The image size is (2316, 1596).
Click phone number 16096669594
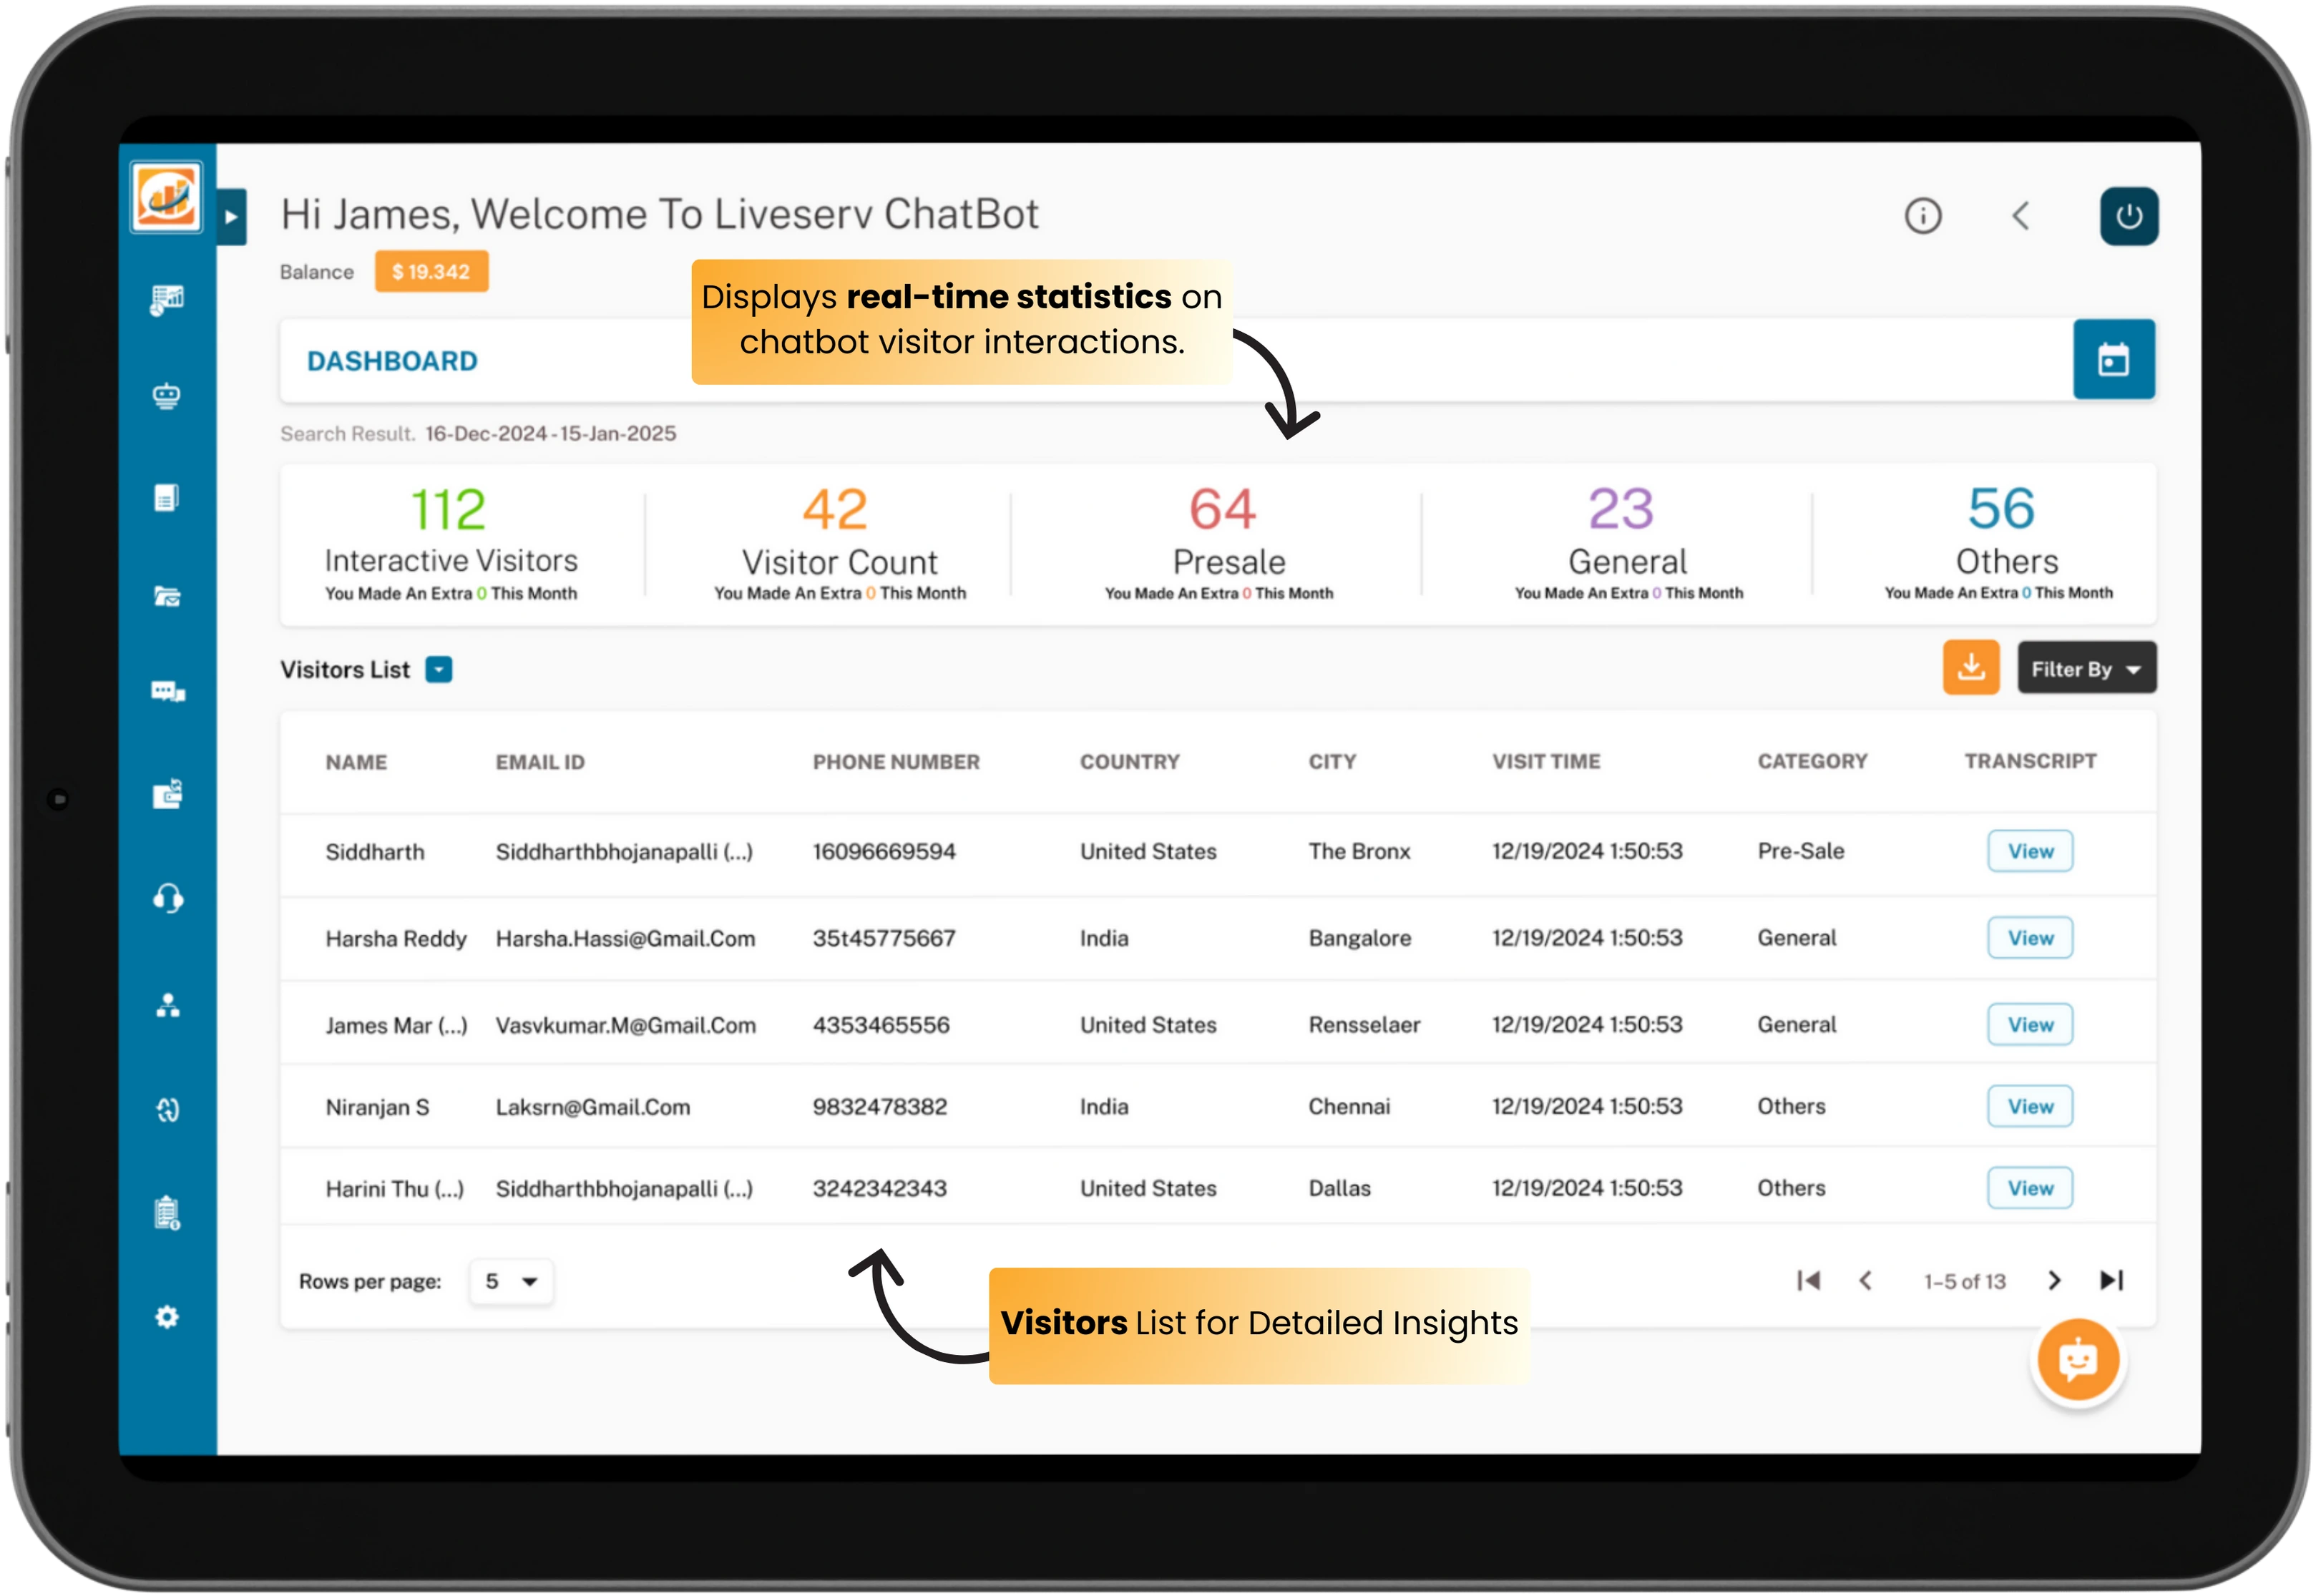(884, 852)
